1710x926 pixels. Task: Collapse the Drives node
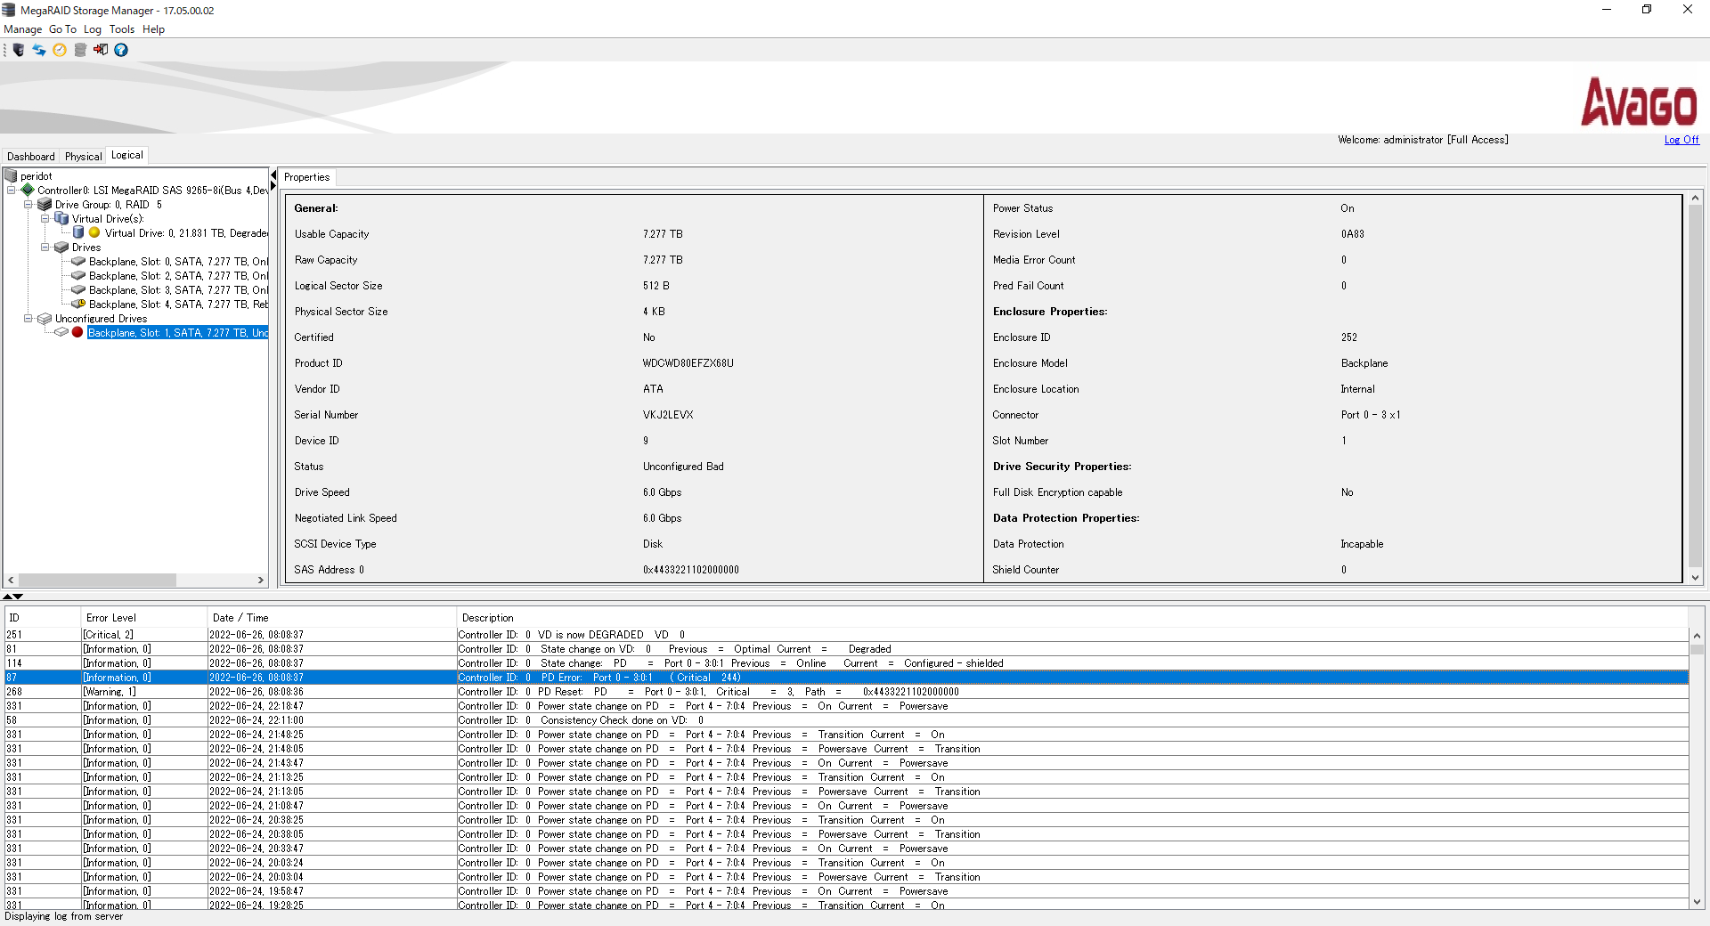click(45, 247)
